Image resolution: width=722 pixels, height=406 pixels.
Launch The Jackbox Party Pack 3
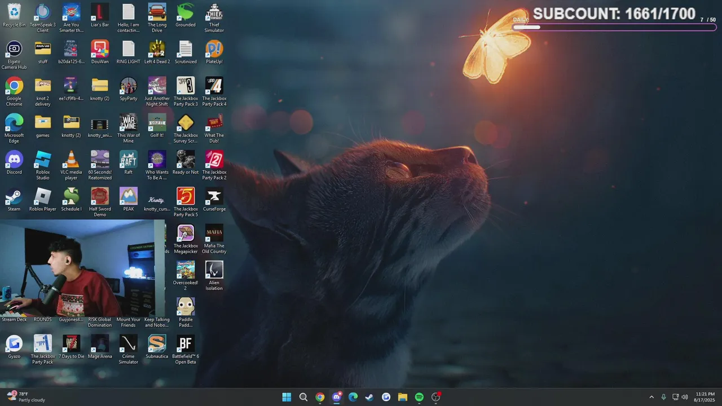pyautogui.click(x=186, y=91)
